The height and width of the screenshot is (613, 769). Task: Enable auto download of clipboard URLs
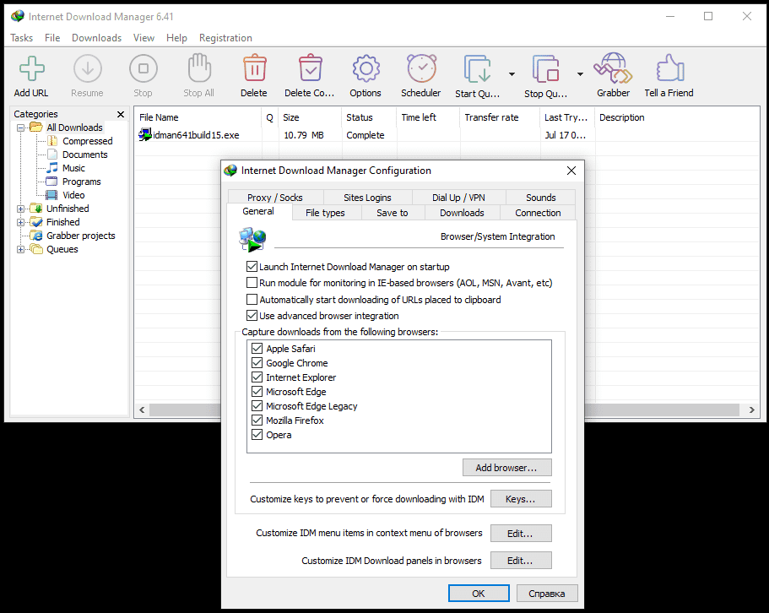pos(252,299)
